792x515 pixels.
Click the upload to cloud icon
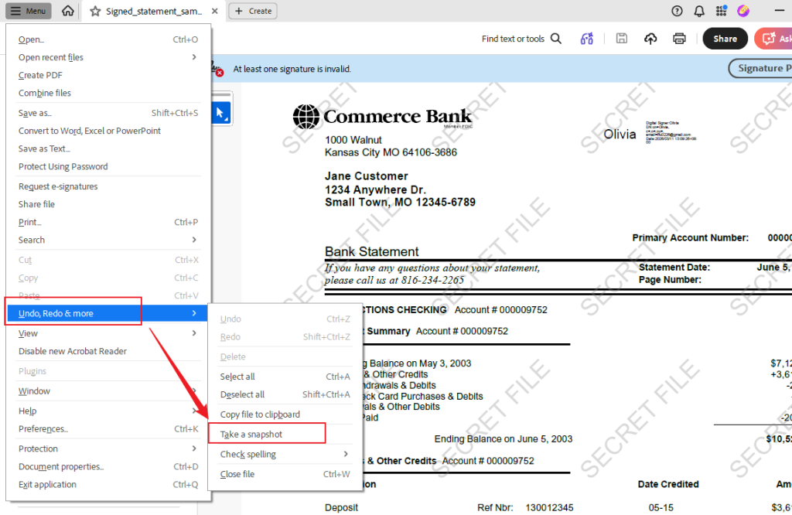(650, 39)
